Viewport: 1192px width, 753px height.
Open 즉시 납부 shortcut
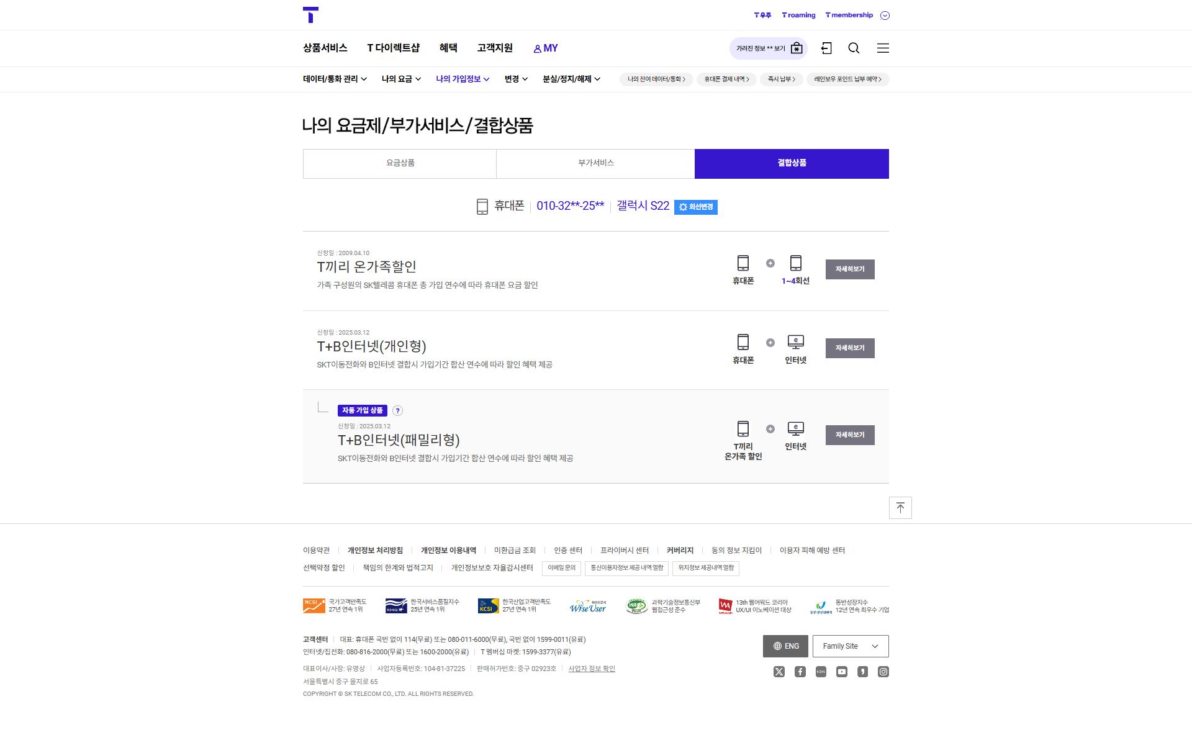coord(782,79)
